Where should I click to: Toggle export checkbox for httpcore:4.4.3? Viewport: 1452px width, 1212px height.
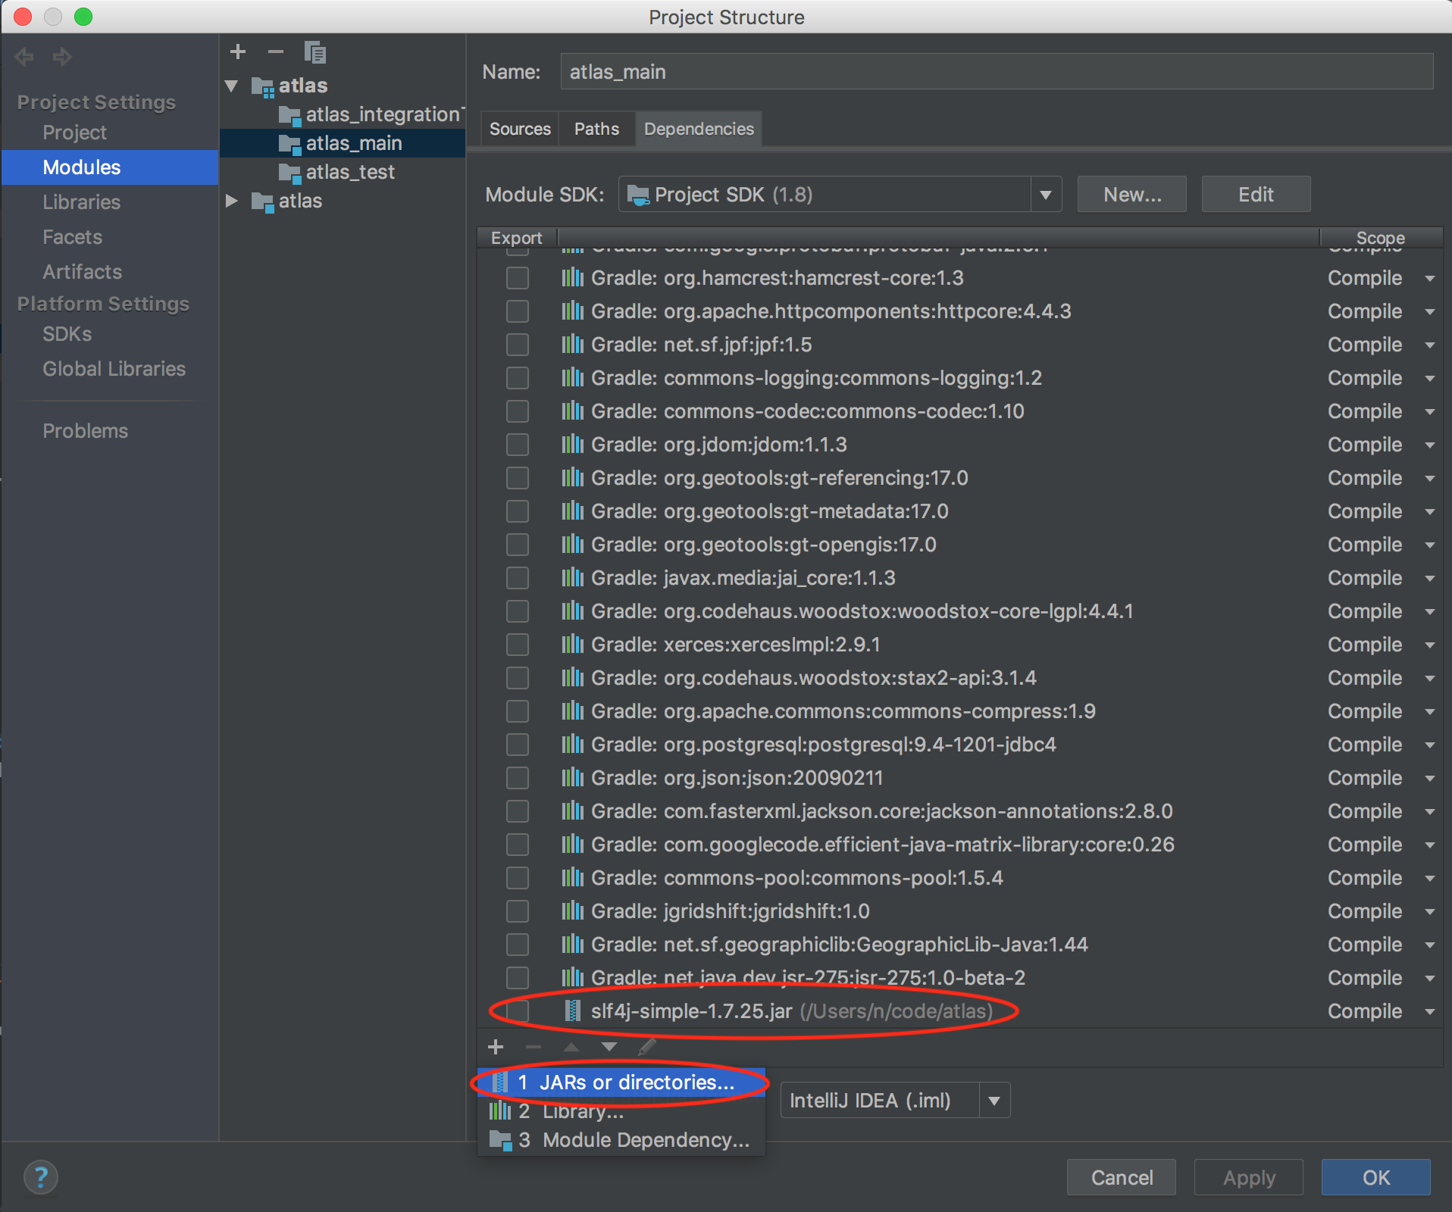(518, 311)
